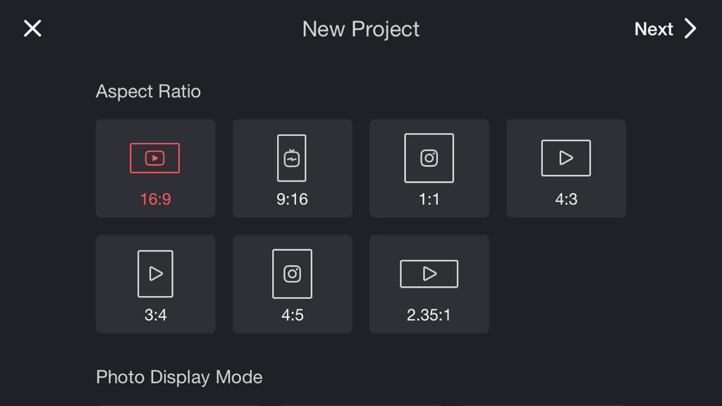722x406 pixels.
Task: Click the IGTV portrait icon for 9:16
Action: click(291, 158)
